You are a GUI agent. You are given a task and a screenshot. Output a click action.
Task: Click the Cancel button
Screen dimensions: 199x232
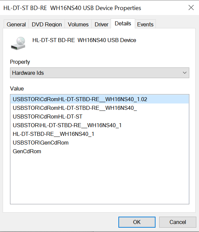pyautogui.click(x=178, y=222)
